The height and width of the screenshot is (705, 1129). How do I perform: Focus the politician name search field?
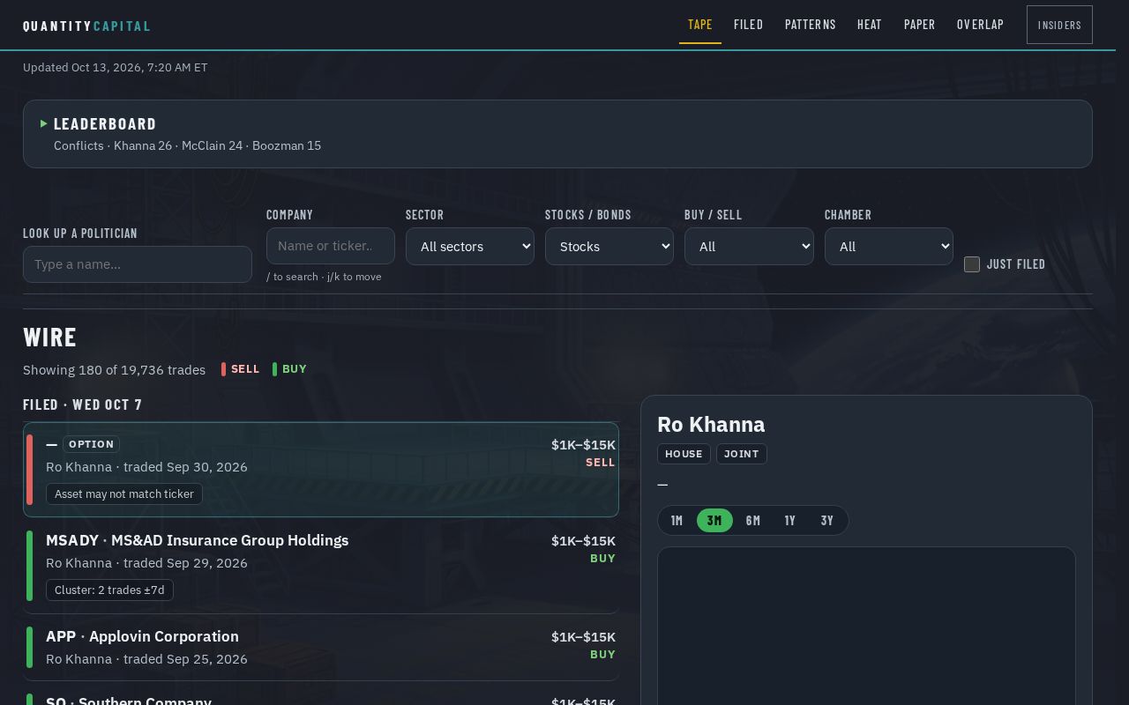(138, 264)
